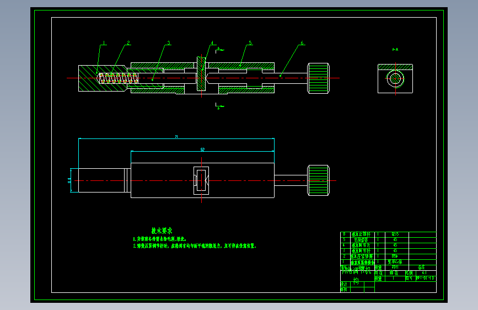Click the 设计 label in title block
Screen dimensions: 478x310
pos(343,284)
